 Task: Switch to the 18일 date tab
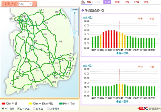click(x=146, y=2)
